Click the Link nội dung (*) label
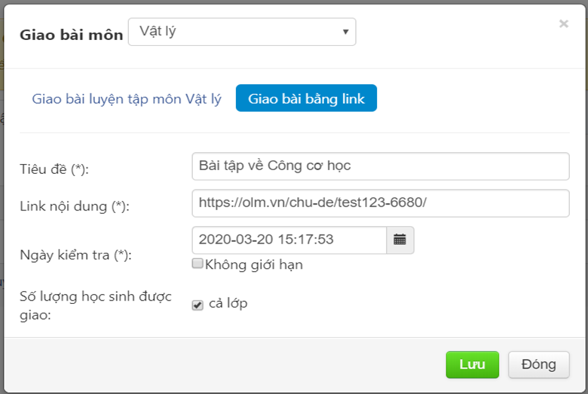 tap(75, 206)
